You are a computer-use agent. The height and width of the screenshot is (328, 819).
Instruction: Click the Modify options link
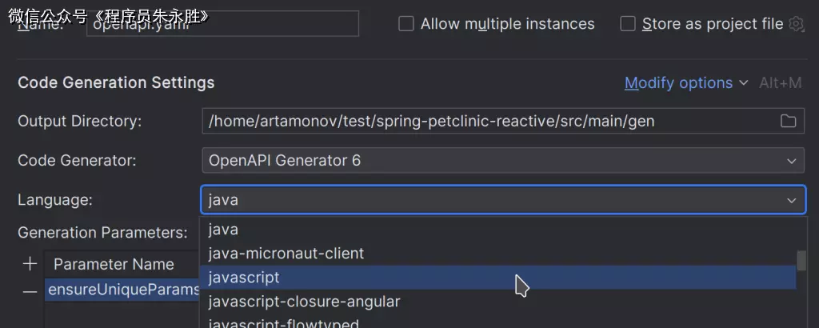(678, 83)
